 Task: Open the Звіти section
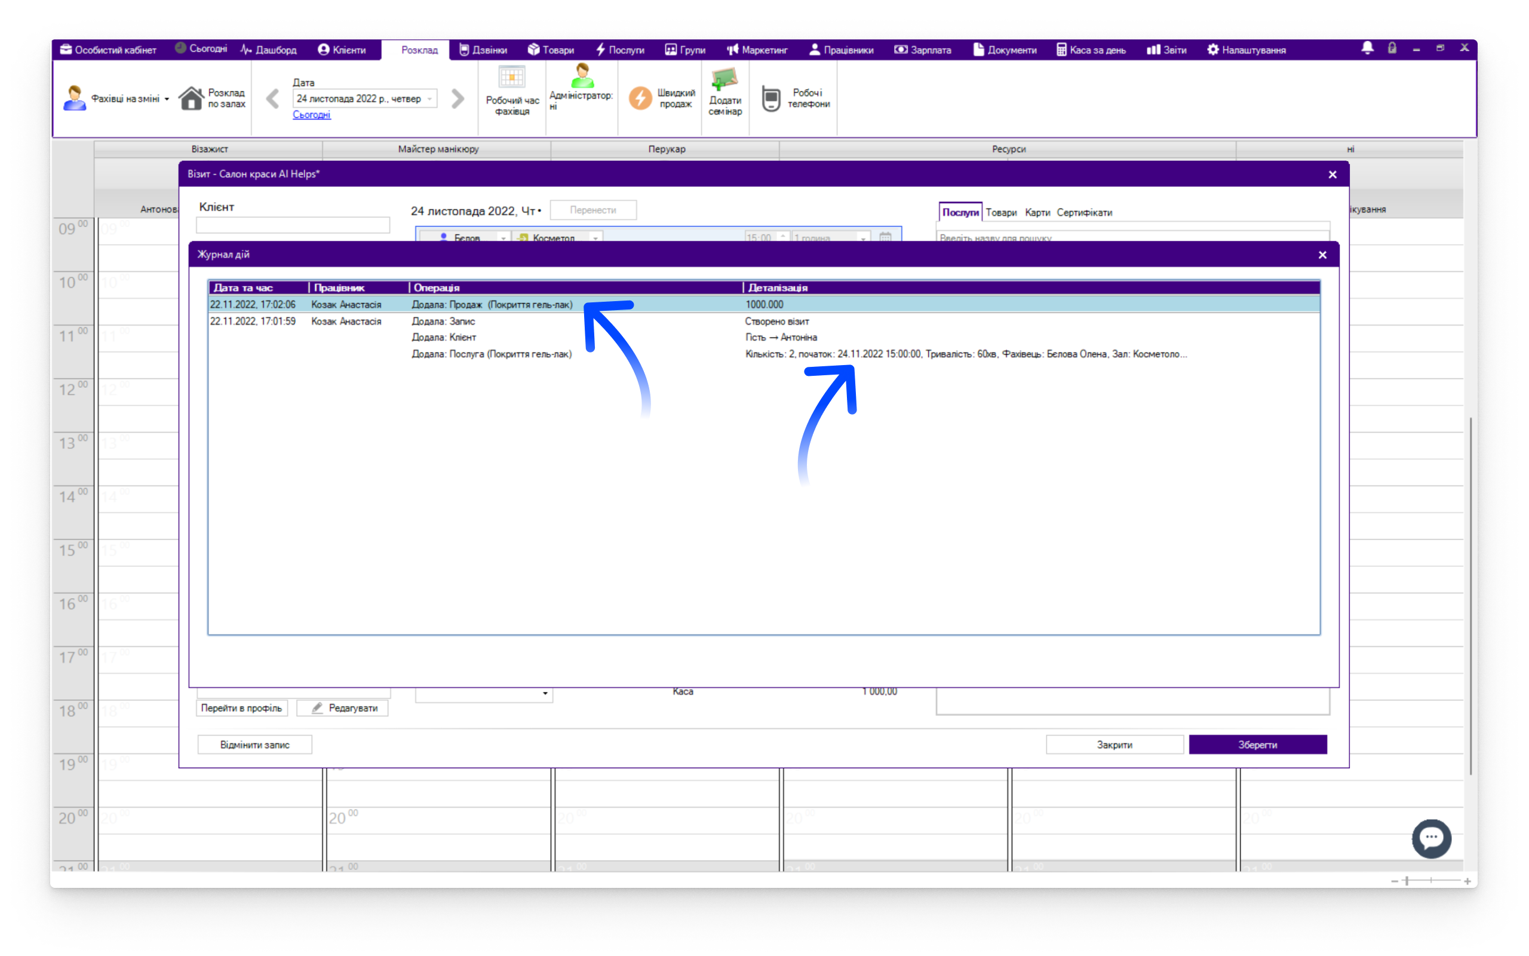pyautogui.click(x=1167, y=50)
